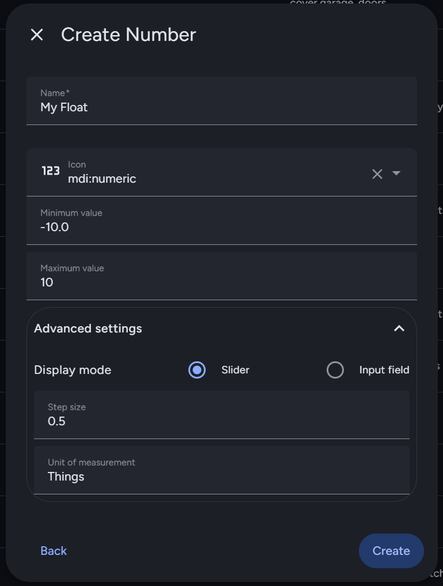Screen dimensions: 443x586
Task: Edit the Minimum value field
Action: [221, 227]
